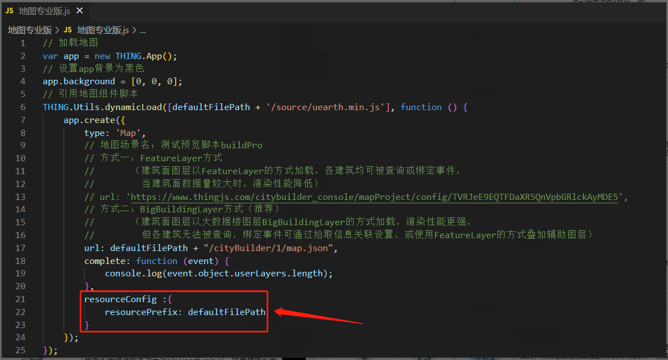The image size is (668, 360).
Task: Click the JS file icon in the tab
Action: [10, 11]
